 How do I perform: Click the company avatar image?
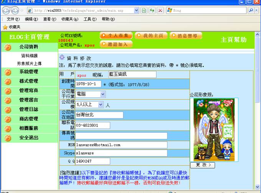213,129
